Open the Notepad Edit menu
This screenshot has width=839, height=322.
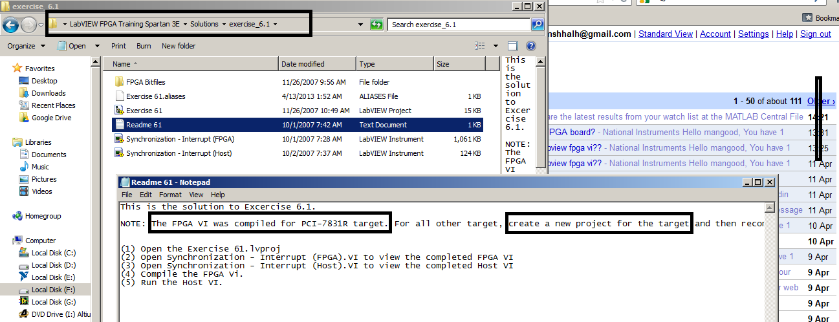coord(146,195)
